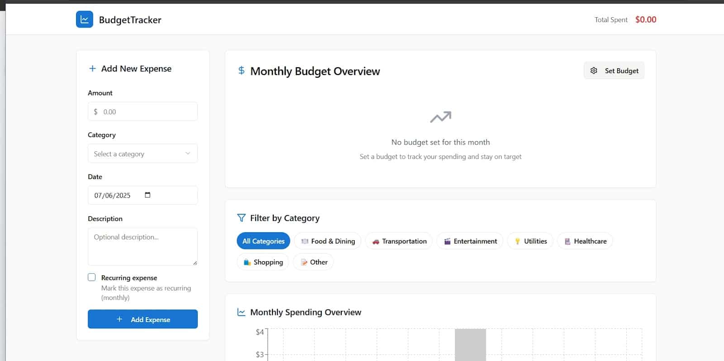The height and width of the screenshot is (361, 724).
Task: Click the funnel icon beside Filter by Category
Action: click(241, 218)
